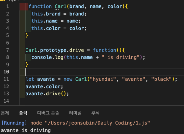184x134 pixels.
Task: Click the "black" string argument
Action: tap(161, 79)
